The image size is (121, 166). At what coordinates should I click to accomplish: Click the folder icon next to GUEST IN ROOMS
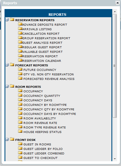20,143
